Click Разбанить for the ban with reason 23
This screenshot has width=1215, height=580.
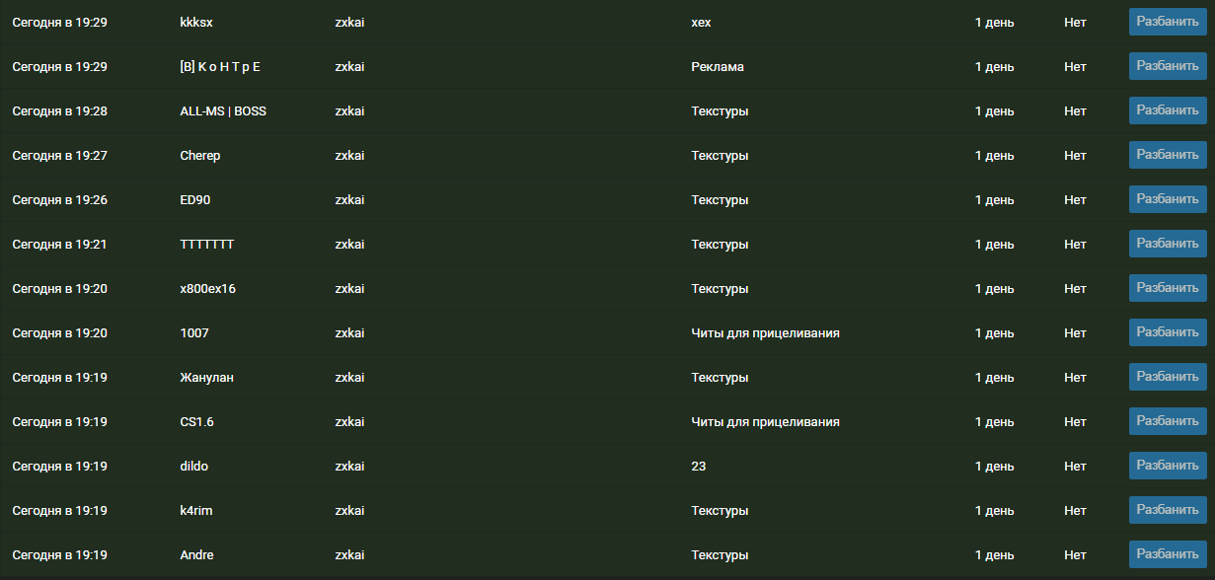point(1168,466)
